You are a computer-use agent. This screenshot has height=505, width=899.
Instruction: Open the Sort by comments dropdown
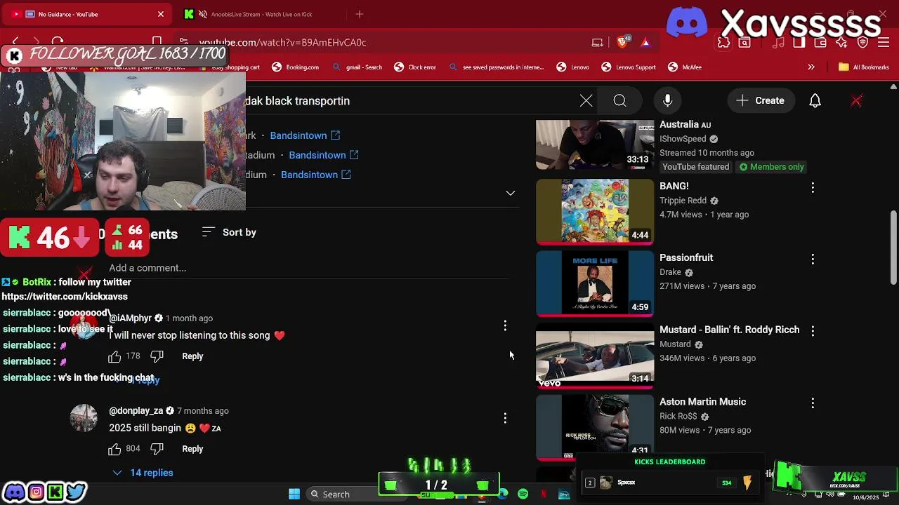tap(229, 232)
